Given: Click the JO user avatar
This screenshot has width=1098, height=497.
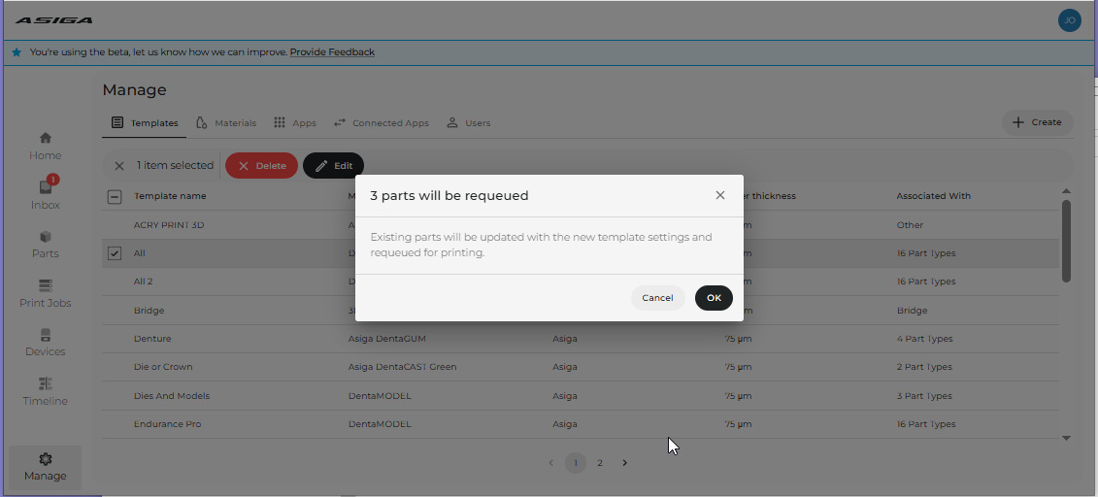Looking at the screenshot, I should [x=1069, y=20].
